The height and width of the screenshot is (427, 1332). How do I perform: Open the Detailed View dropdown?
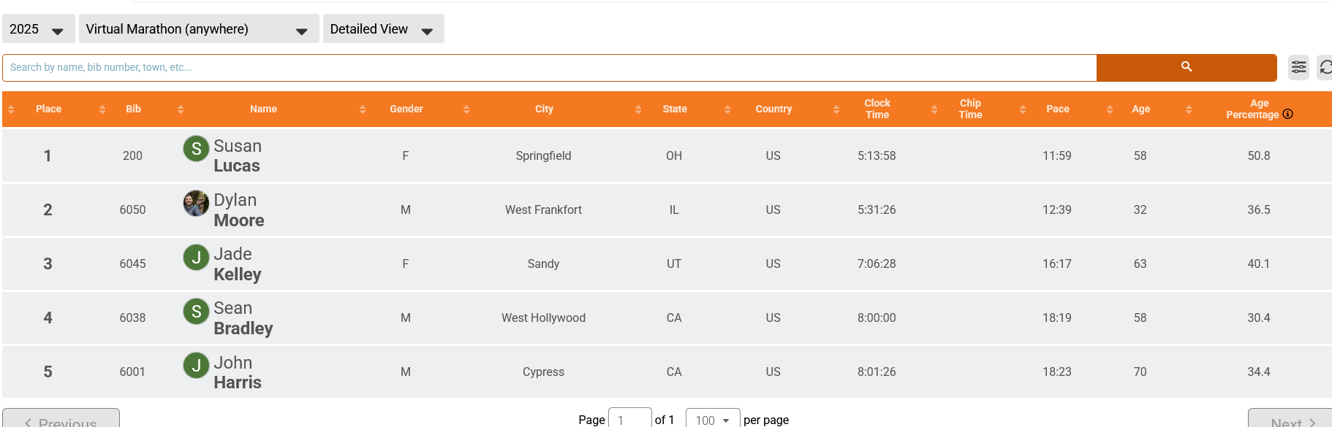coord(383,29)
